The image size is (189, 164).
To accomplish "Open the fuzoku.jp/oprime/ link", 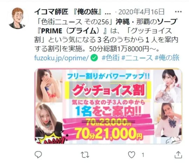I will pyautogui.click(x=62, y=58).
